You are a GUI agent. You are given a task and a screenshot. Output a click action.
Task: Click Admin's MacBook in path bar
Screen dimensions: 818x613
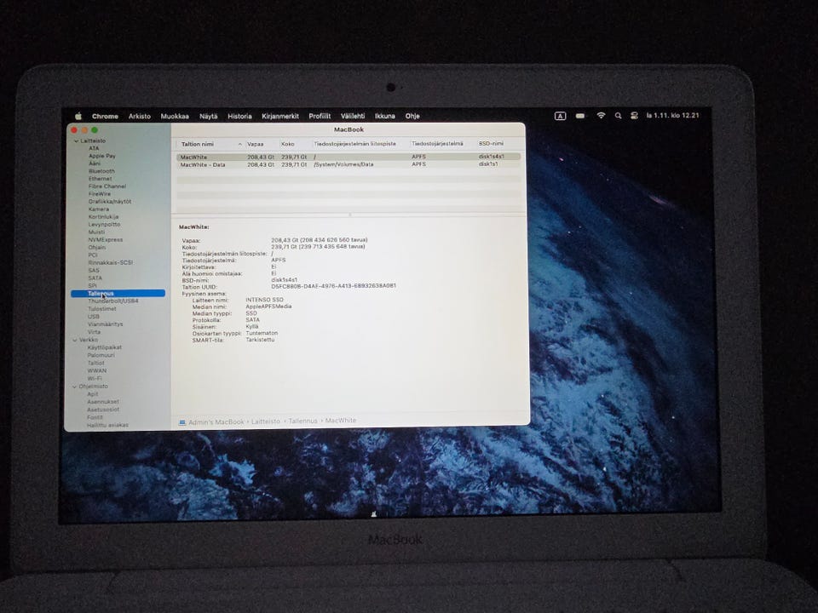[216, 421]
